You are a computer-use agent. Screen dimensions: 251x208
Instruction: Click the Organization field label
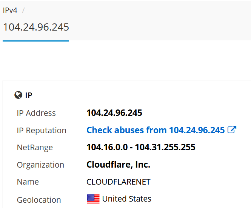click(x=40, y=165)
